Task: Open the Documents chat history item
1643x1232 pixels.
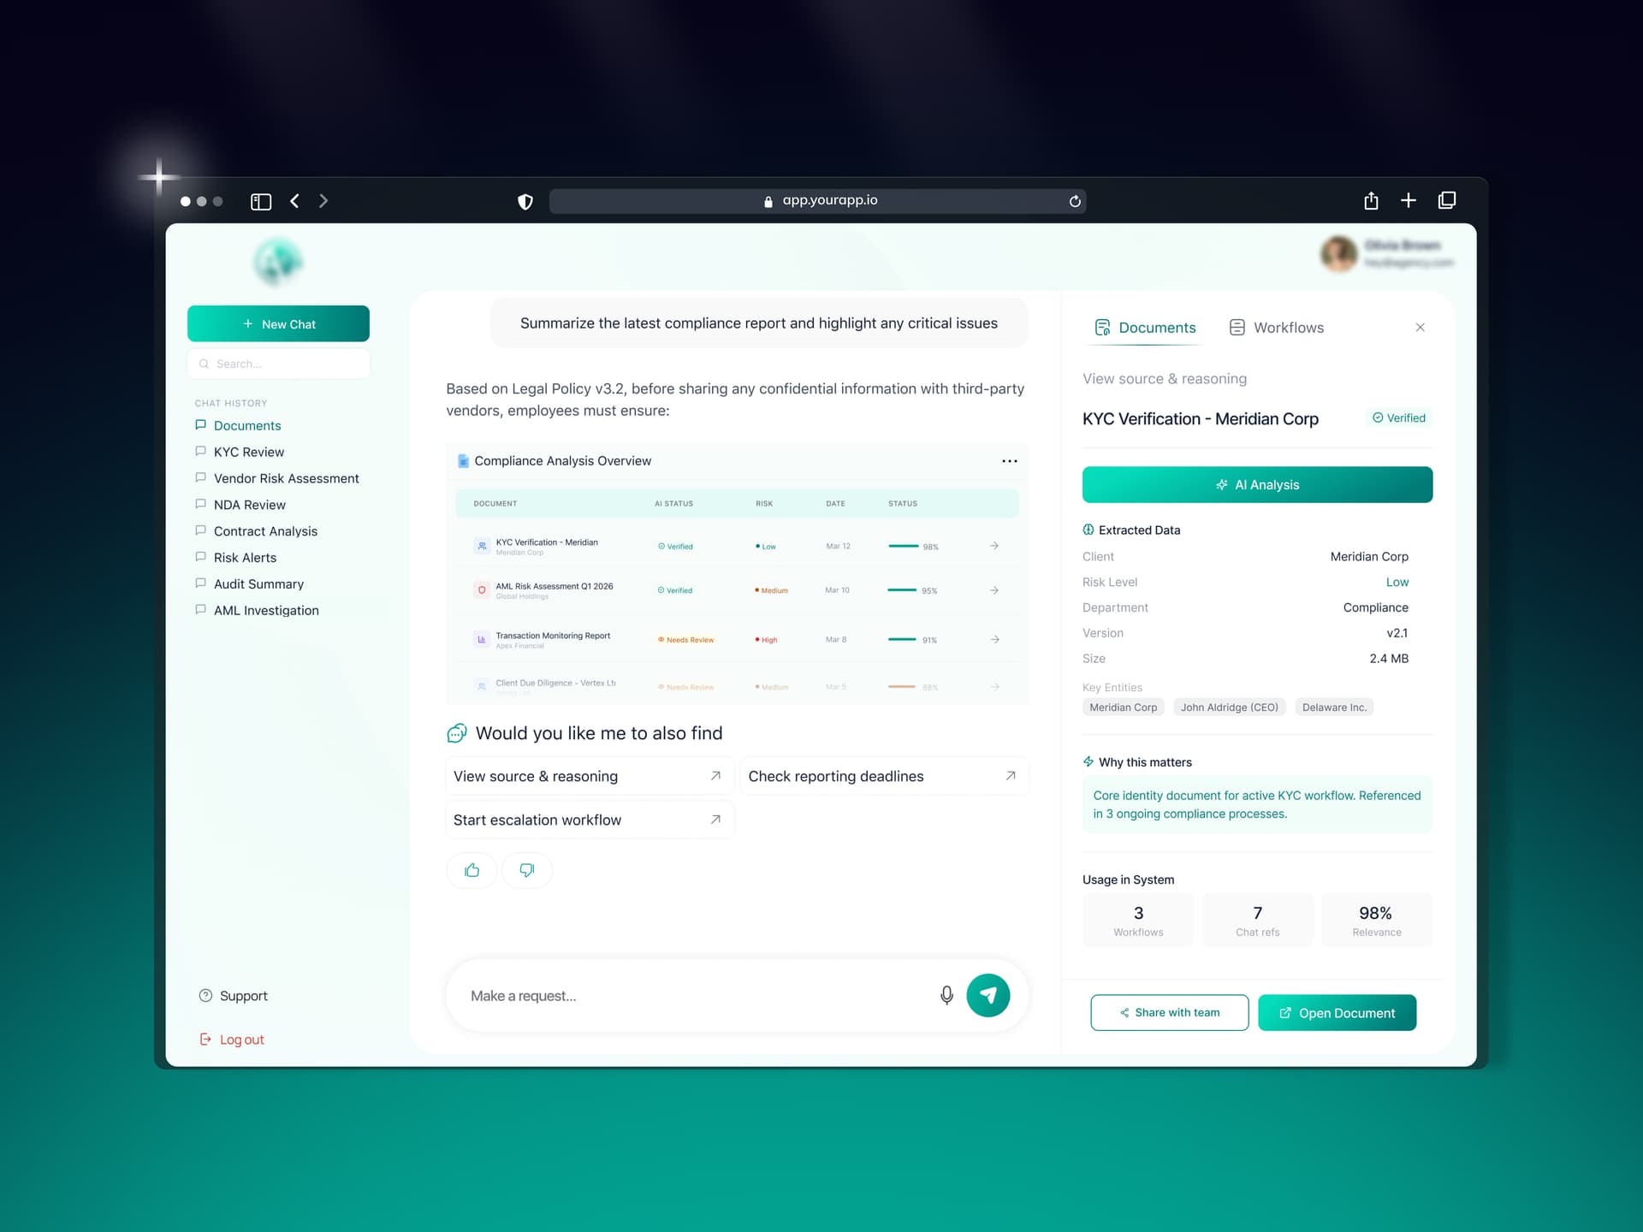Action: click(x=238, y=425)
